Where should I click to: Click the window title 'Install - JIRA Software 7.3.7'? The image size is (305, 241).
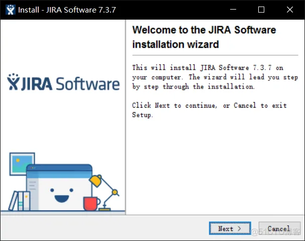point(67,10)
